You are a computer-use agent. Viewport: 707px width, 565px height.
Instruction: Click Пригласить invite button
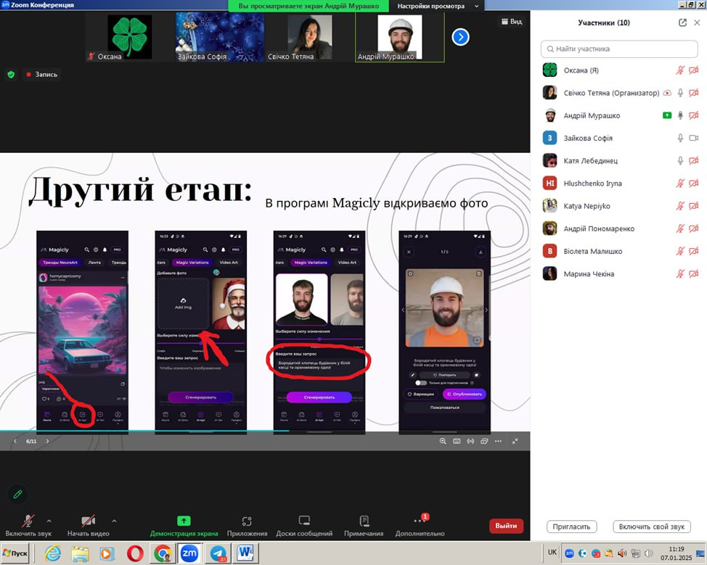coord(571,527)
